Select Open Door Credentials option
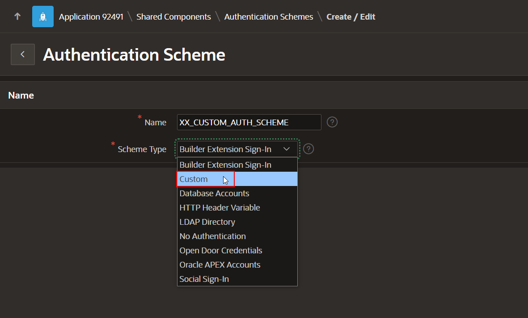This screenshot has height=318, width=528. tap(237, 251)
